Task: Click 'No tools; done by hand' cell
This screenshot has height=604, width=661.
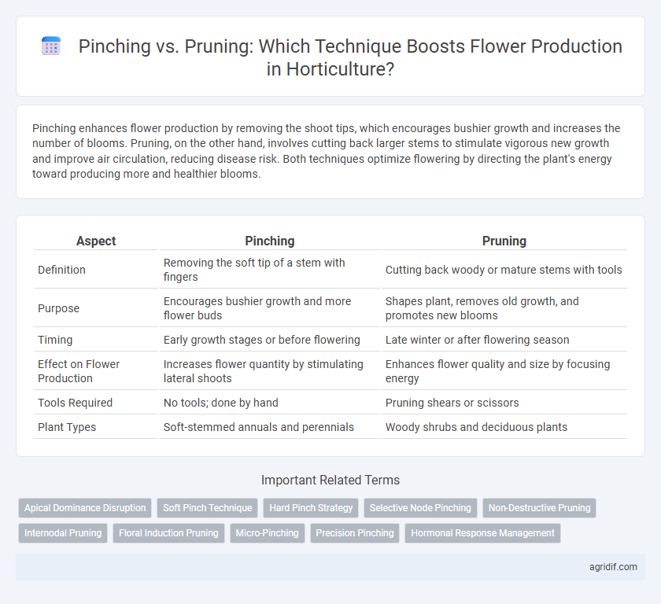Action: (270, 403)
